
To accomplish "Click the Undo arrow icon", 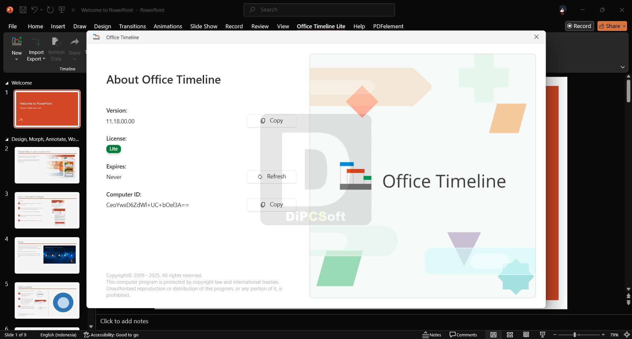I will 34,10.
